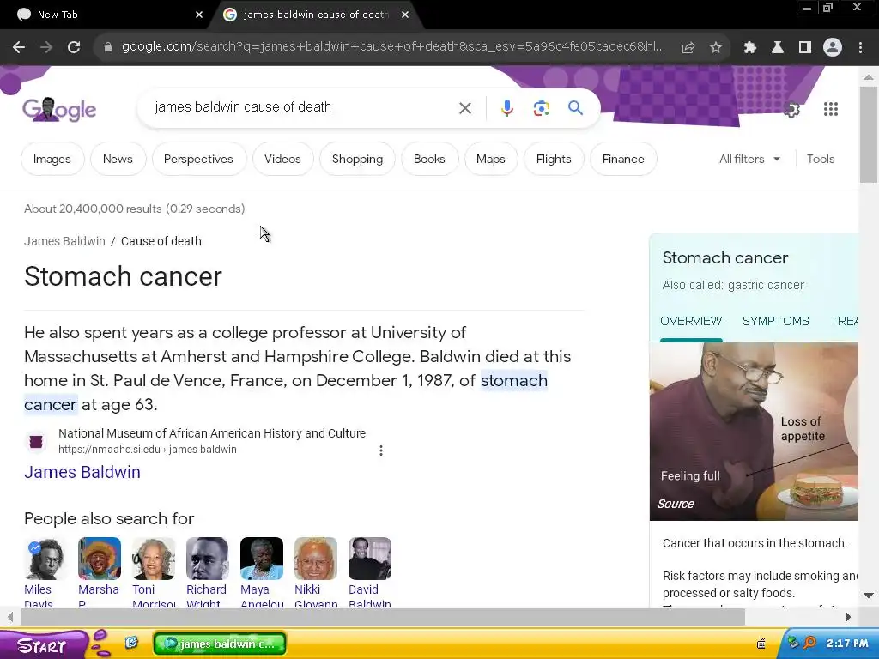The image size is (879, 659).
Task: Click the vertical scrollbar down arrow
Action: pos(869,596)
